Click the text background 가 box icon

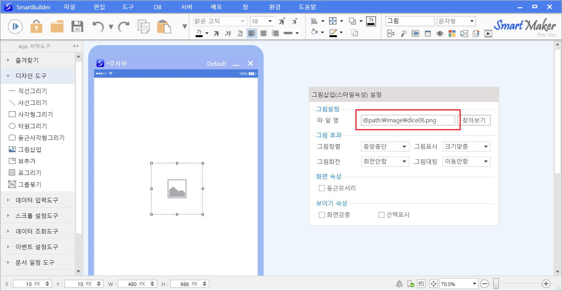point(371,21)
